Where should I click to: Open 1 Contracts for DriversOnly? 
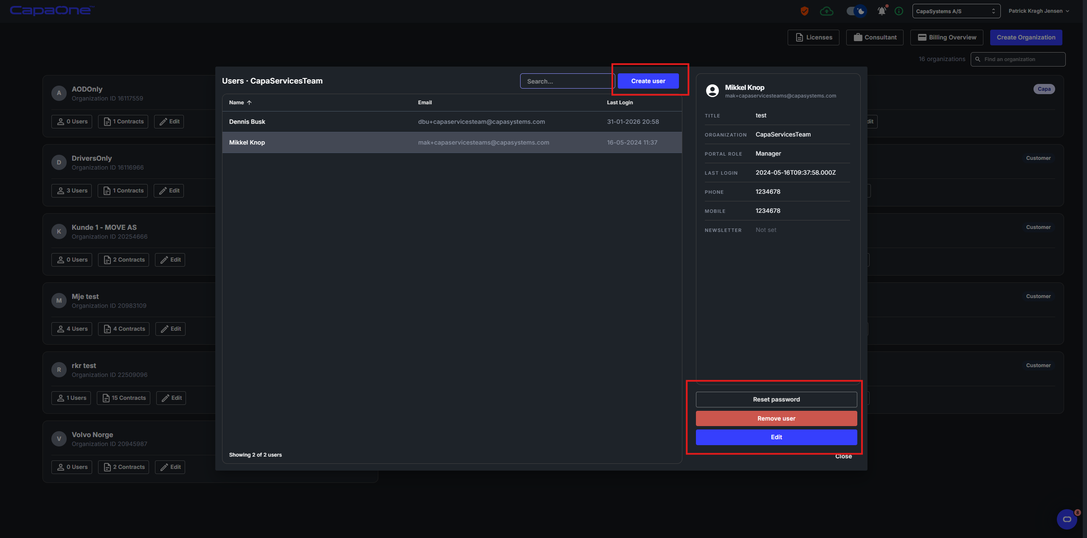point(123,191)
